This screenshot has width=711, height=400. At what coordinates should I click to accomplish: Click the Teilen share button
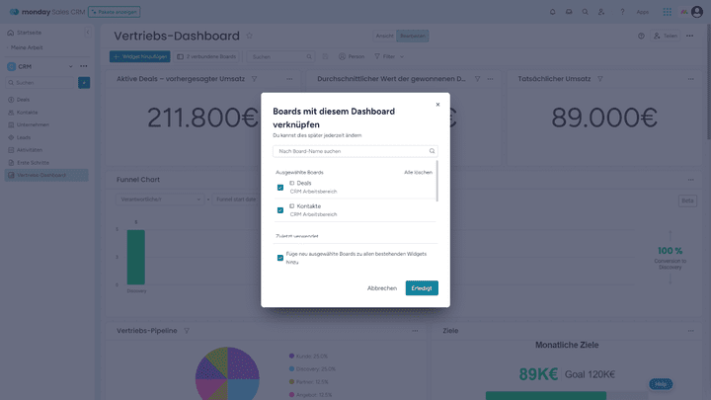point(666,36)
